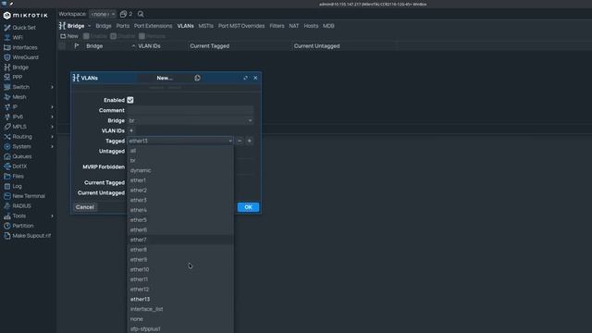Toggle the Enabled checkbox
The image size is (592, 333).
coord(130,100)
